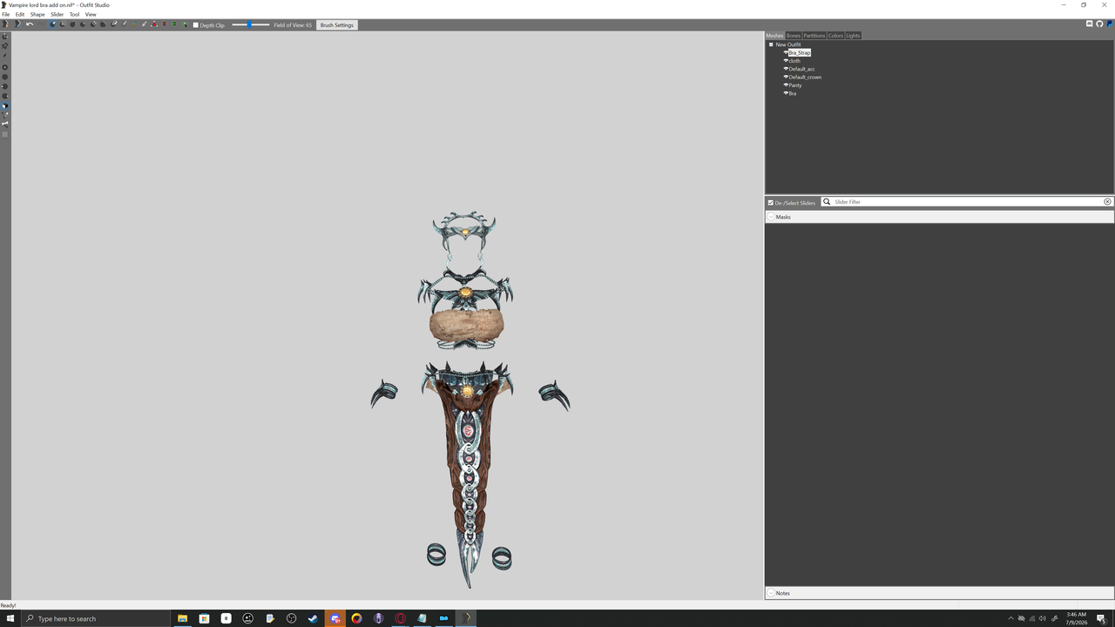Viewport: 1115px width, 627px height.
Task: Choose the Smooth brush tool
Action: pos(103,24)
